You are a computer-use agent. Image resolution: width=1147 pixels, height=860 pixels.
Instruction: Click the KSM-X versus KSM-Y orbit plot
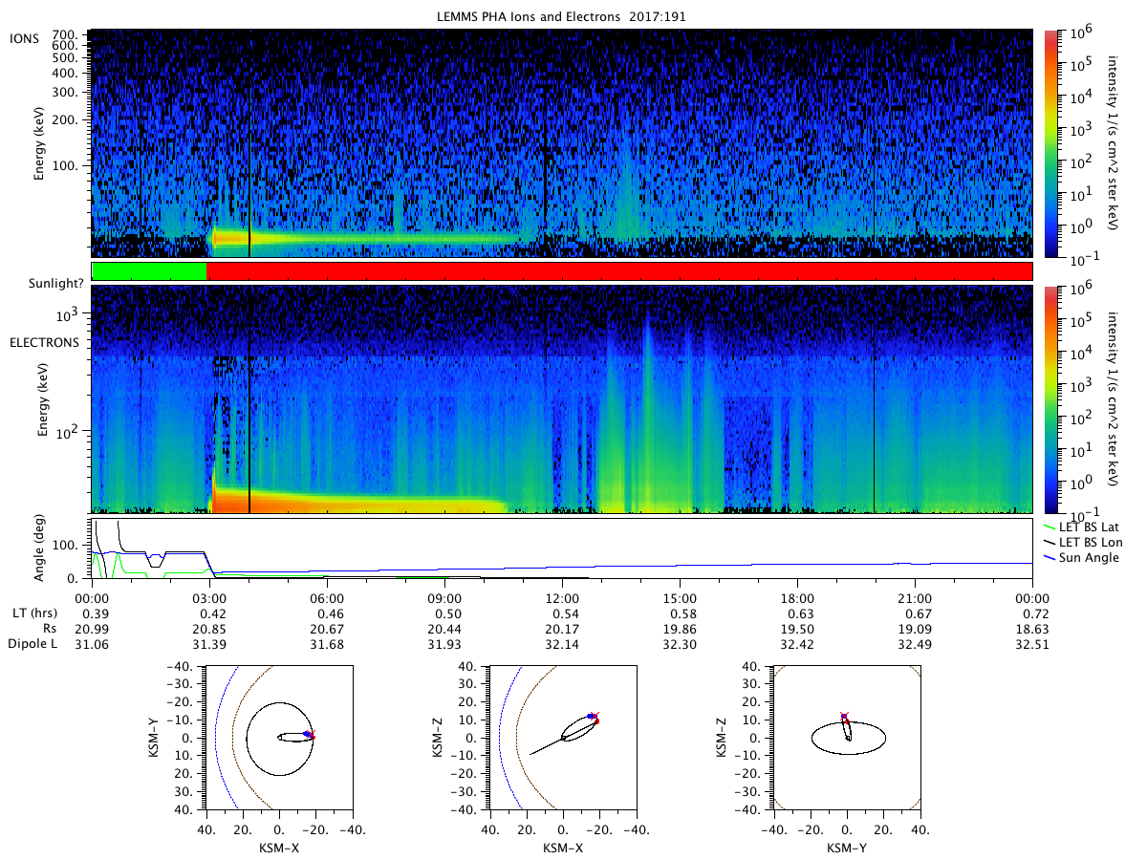(x=279, y=738)
